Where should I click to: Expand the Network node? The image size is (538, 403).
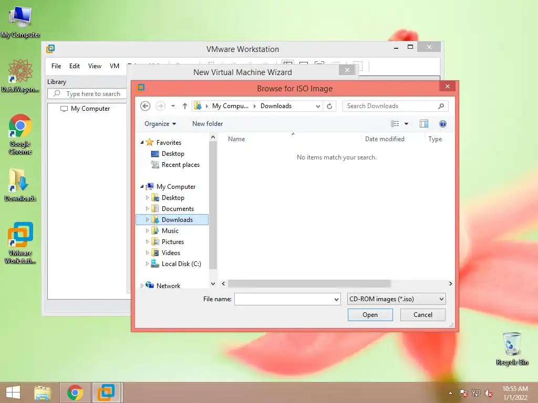[142, 286]
